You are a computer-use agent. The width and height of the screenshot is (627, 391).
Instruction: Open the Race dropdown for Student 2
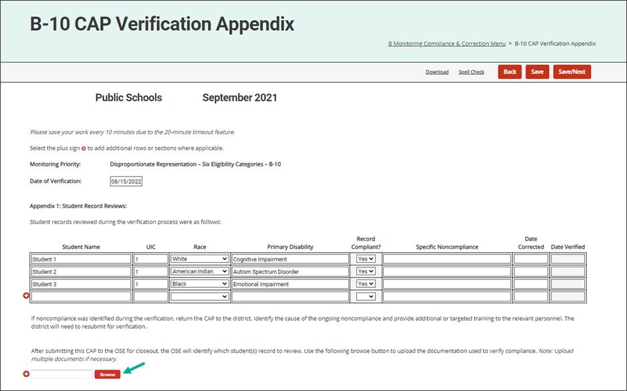(200, 271)
